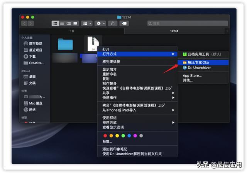Image resolution: width=247 pixels, height=173 pixels.
Task: Open with 归档实用工具 (默认)
Action: 203,54
